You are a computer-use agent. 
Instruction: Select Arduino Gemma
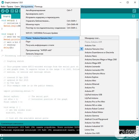coord(99,116)
